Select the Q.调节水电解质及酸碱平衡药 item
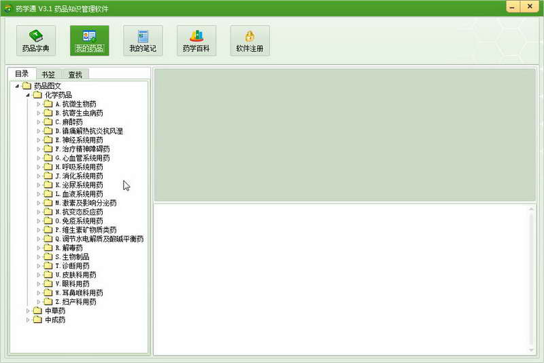This screenshot has height=363, width=544. pyautogui.click(x=99, y=239)
